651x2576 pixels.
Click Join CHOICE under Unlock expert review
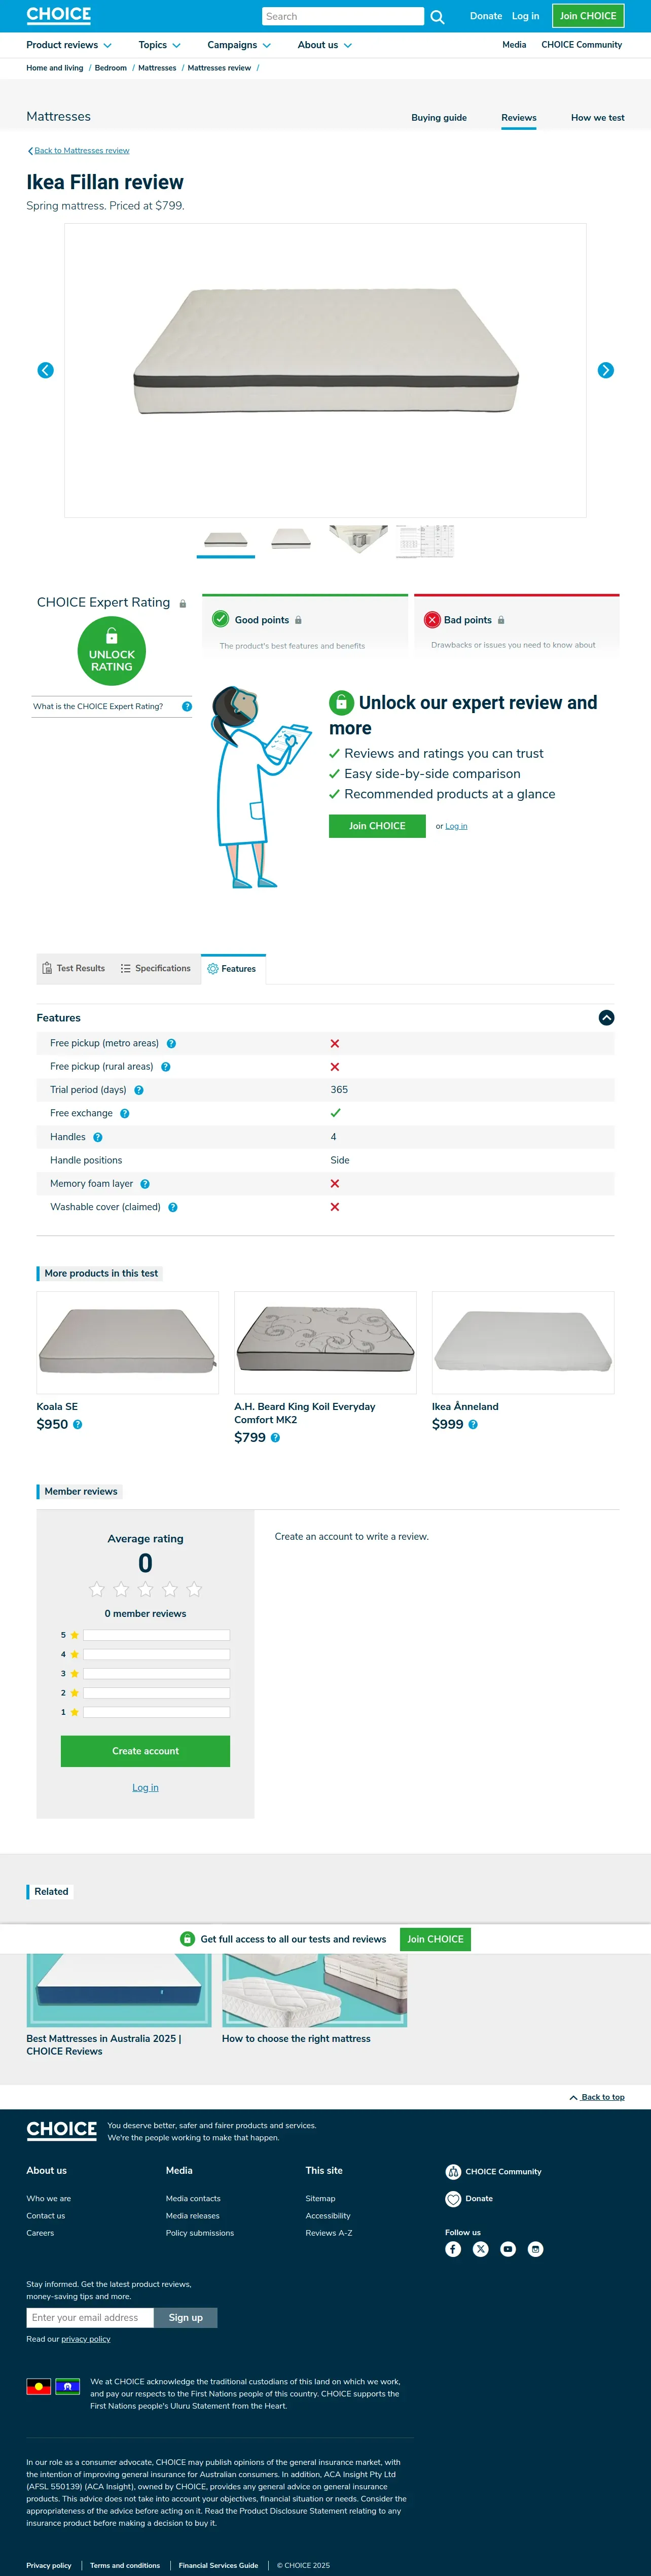(x=377, y=826)
